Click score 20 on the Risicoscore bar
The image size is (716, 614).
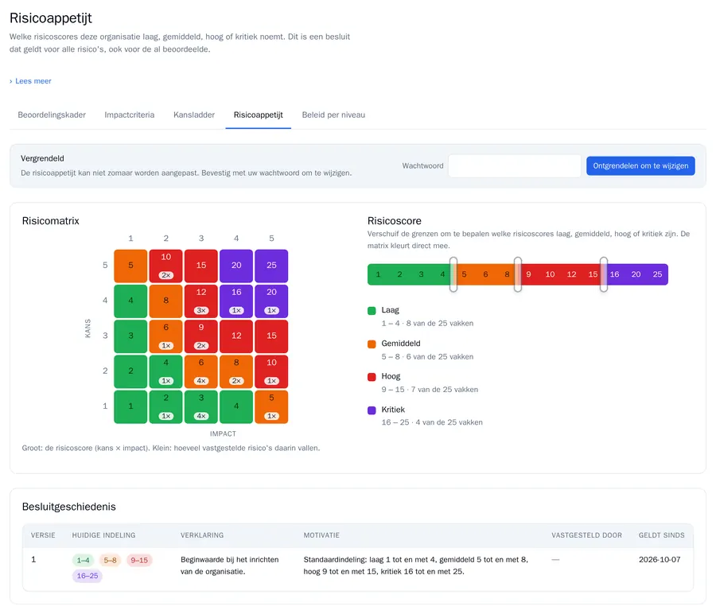click(x=636, y=274)
